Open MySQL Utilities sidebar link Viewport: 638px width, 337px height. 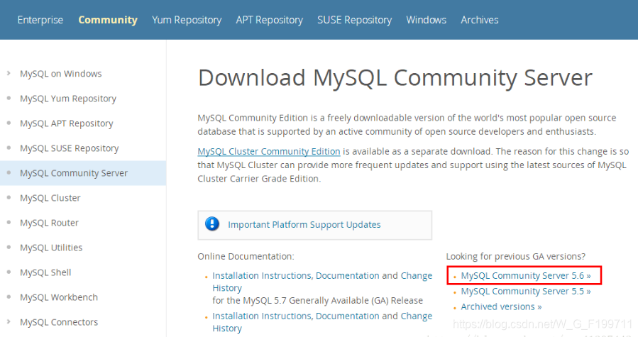(51, 248)
